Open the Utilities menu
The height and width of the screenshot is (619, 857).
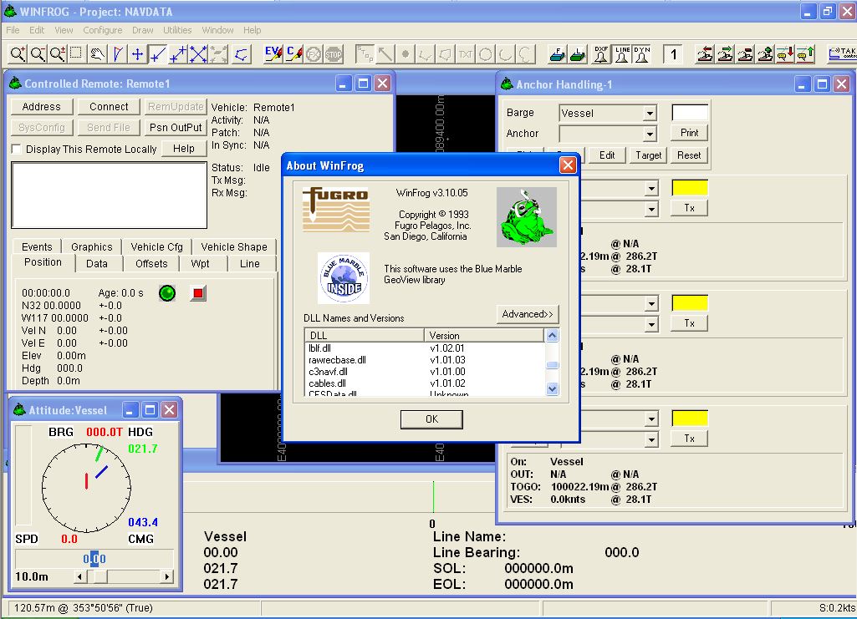pos(176,29)
